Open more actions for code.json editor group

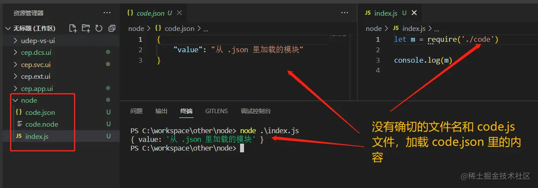click(x=345, y=13)
